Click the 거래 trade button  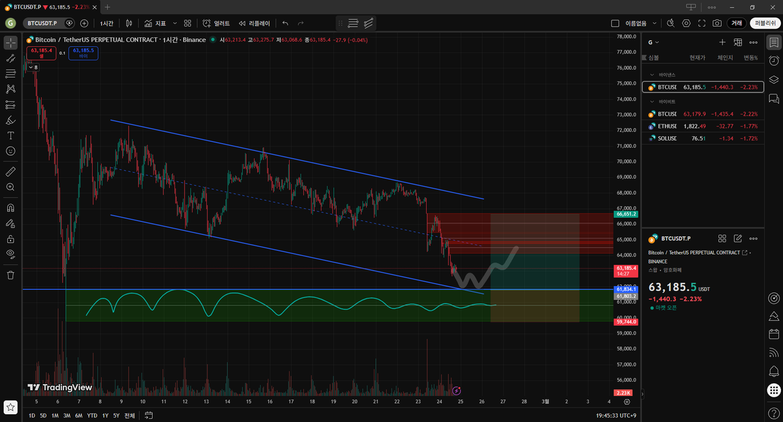click(737, 23)
